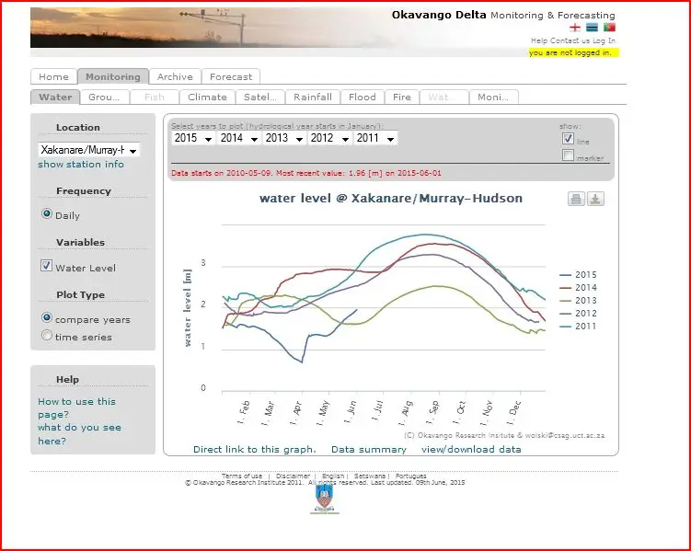Click the greyed-out Fish sub-tab
691x551 pixels.
point(155,97)
